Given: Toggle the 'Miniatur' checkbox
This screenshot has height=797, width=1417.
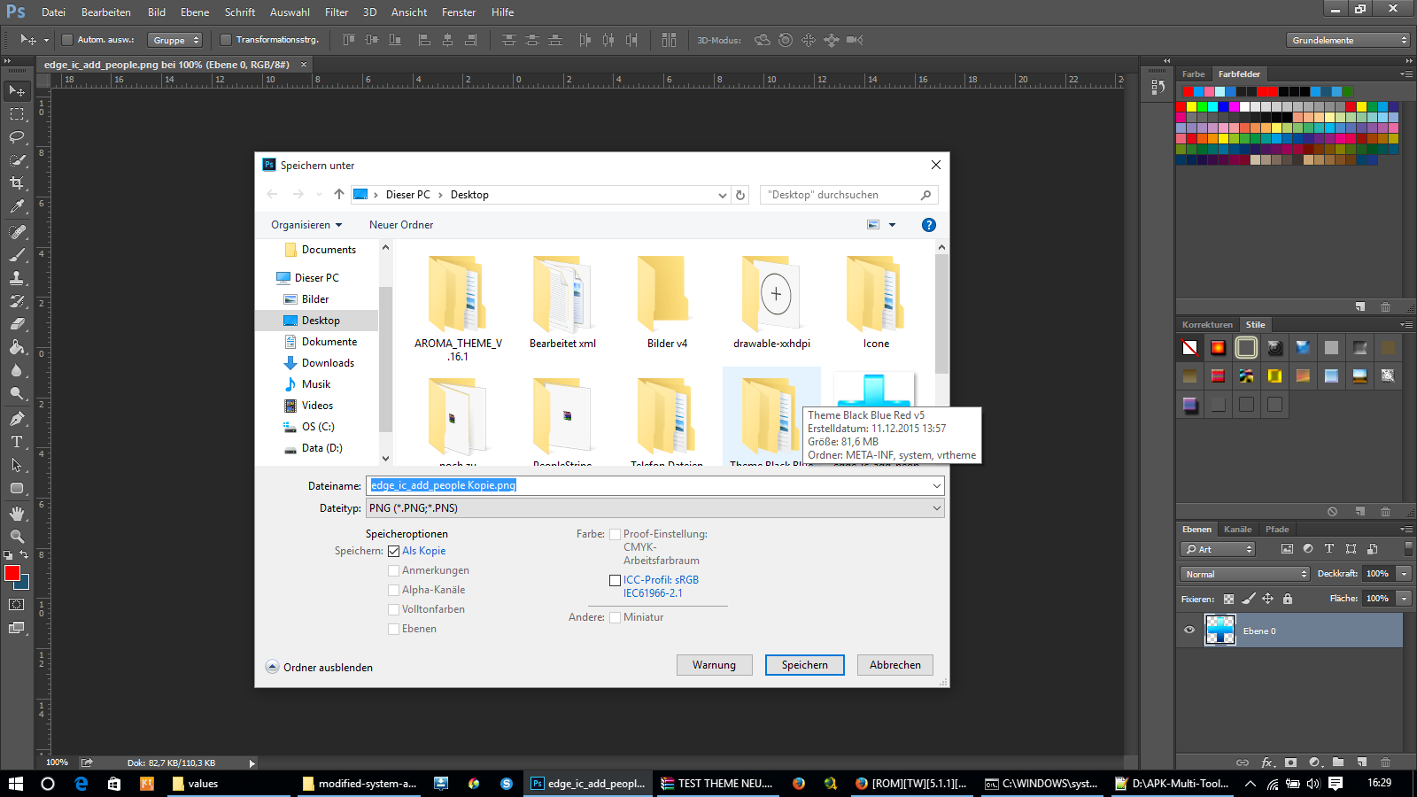Looking at the screenshot, I should click(615, 617).
